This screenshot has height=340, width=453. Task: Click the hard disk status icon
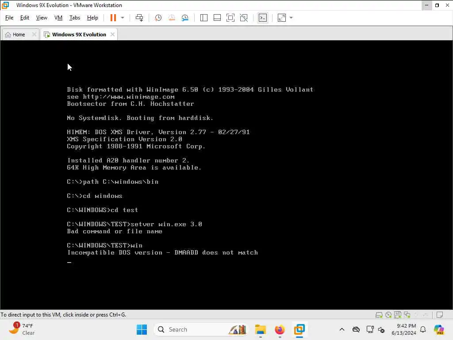pyautogui.click(x=379, y=315)
